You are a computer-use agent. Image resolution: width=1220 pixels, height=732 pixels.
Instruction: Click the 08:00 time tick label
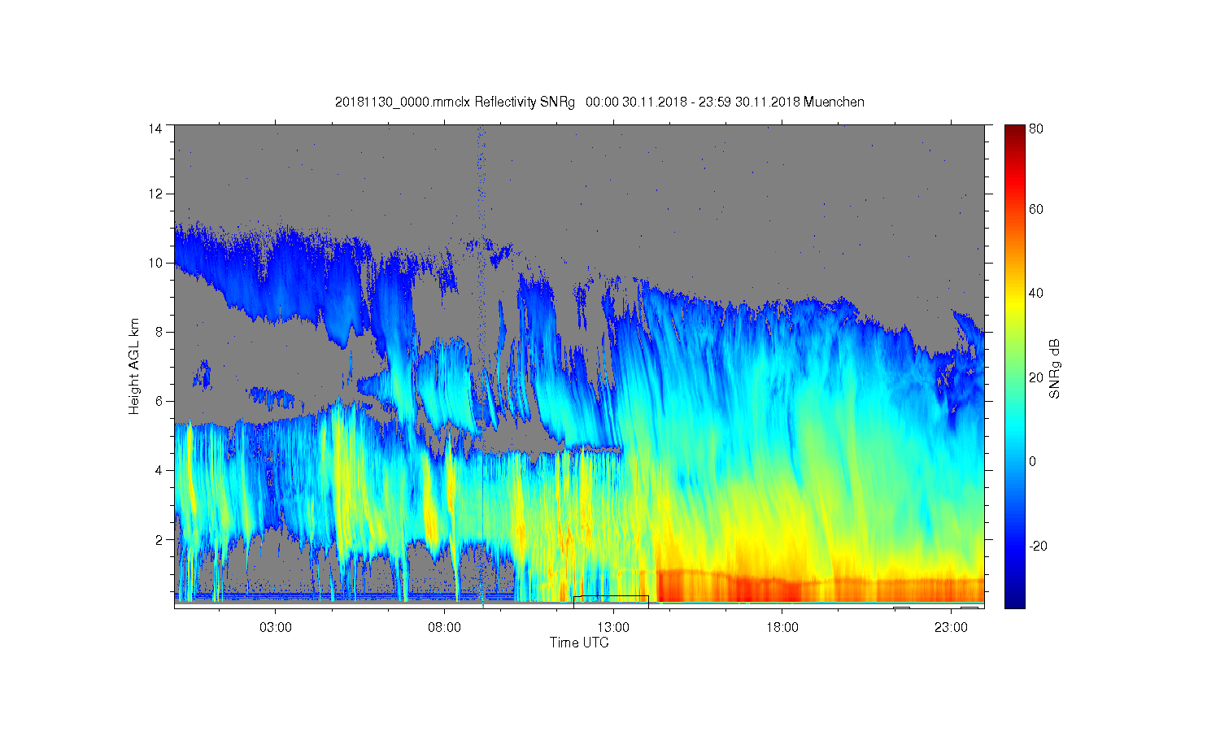(x=444, y=627)
